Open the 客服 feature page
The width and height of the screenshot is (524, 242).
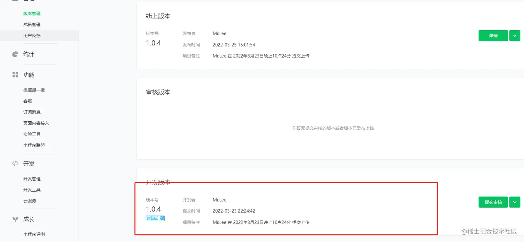[28, 101]
